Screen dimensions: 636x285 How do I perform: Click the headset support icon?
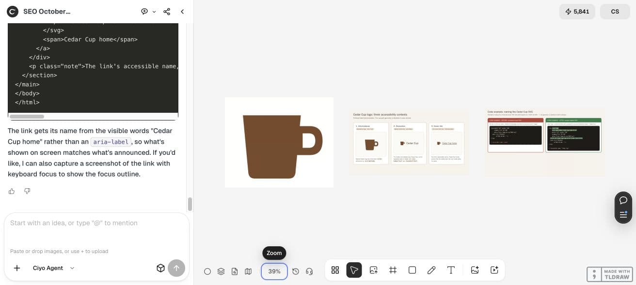tap(309, 271)
